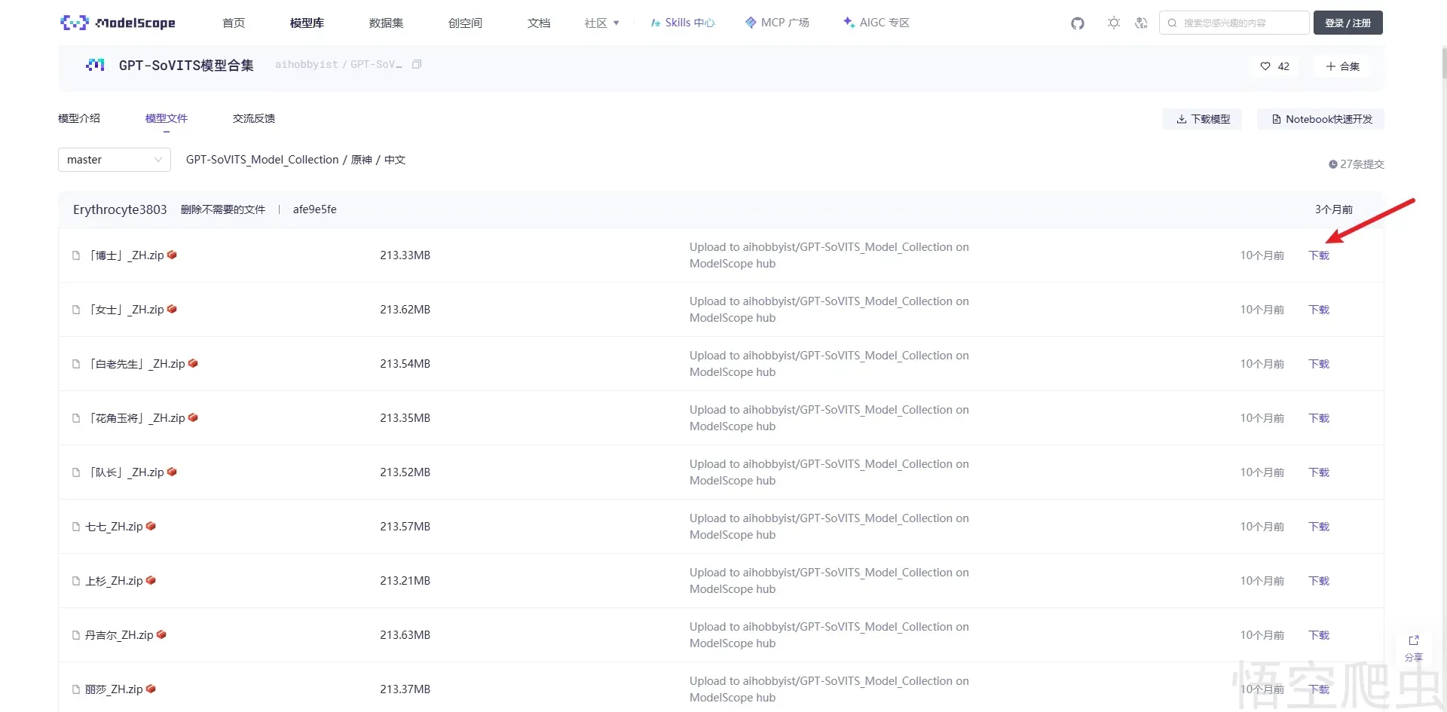Screen dimensions: 1447x712
Task: Expand the 社区 dropdown menu
Action: pyautogui.click(x=601, y=23)
